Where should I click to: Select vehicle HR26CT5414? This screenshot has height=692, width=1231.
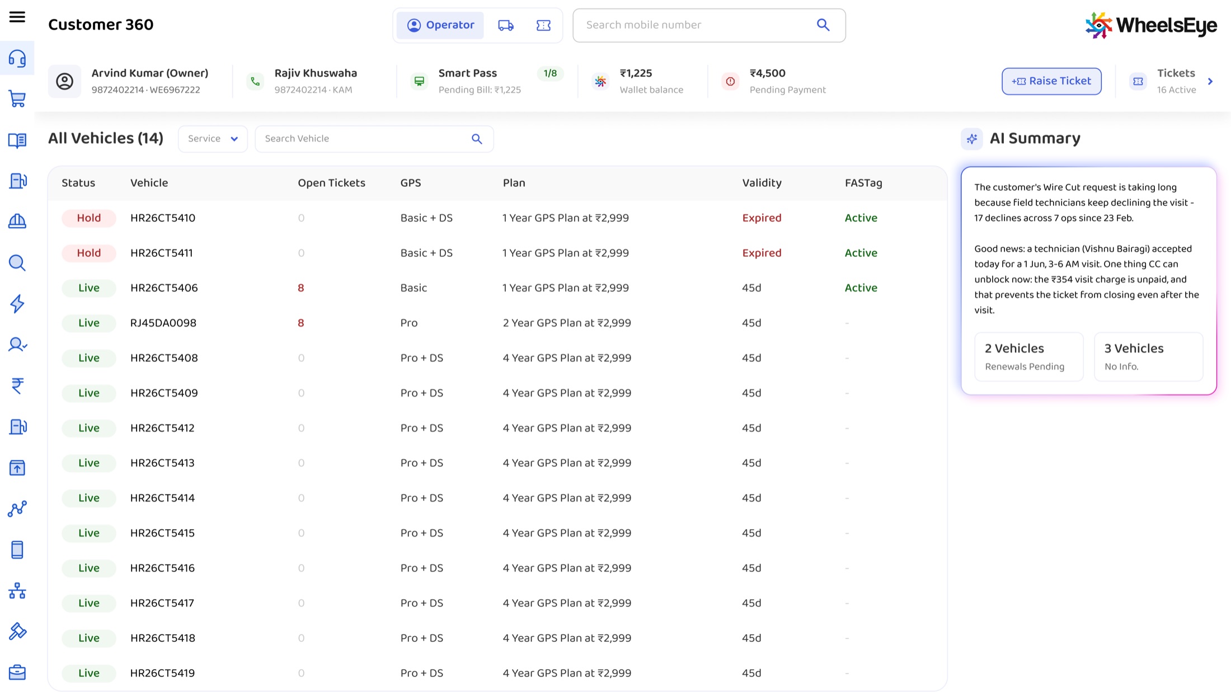[162, 498]
